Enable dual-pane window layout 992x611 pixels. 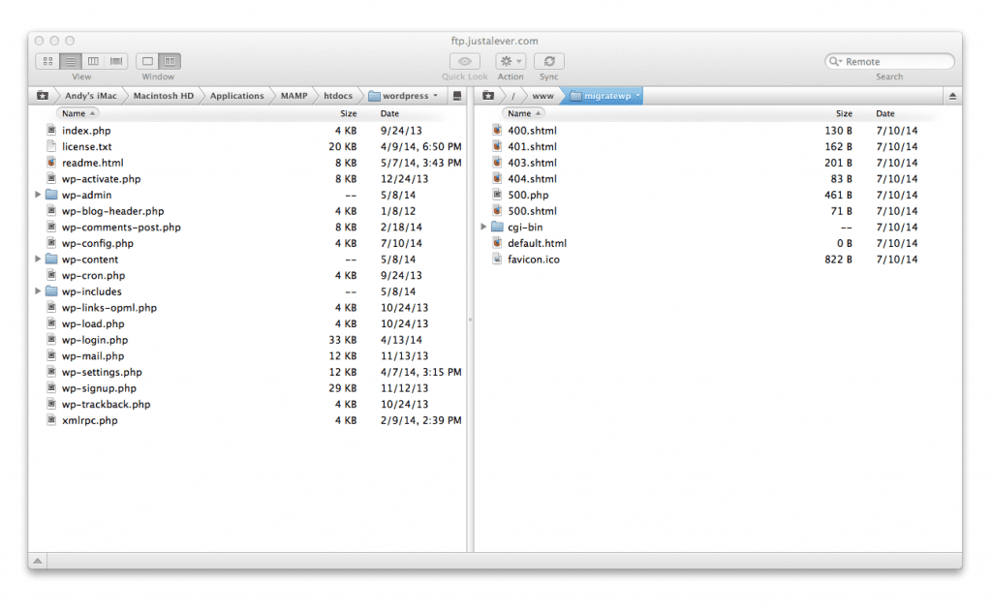(170, 60)
